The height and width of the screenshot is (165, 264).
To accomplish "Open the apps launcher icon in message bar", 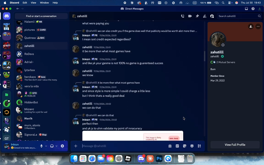I will pos(199,146).
